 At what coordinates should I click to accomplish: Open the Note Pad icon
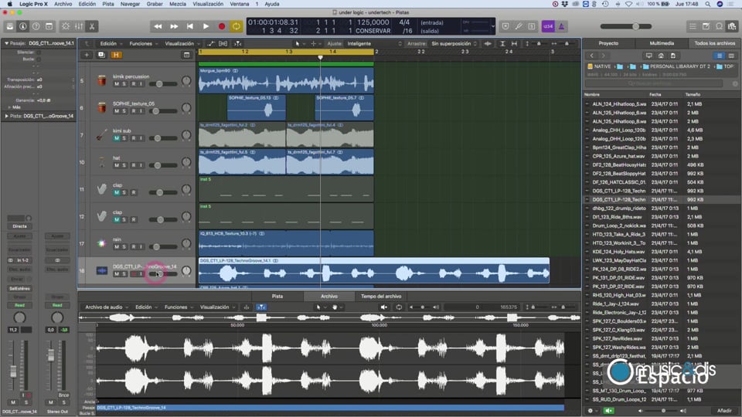706,26
